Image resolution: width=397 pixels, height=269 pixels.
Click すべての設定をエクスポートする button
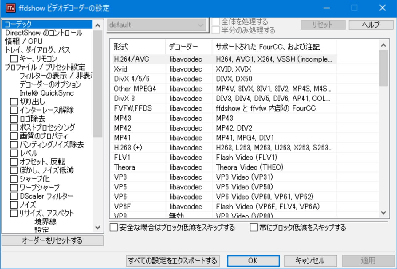[173, 261]
